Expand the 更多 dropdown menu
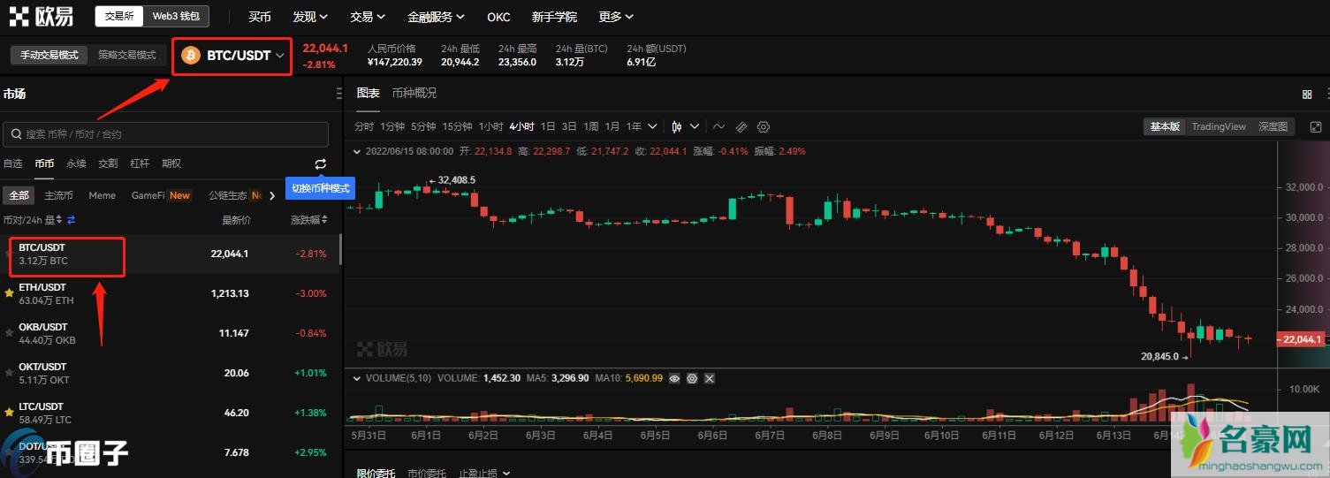Viewport: 1330px width, 478px height. 616,17
